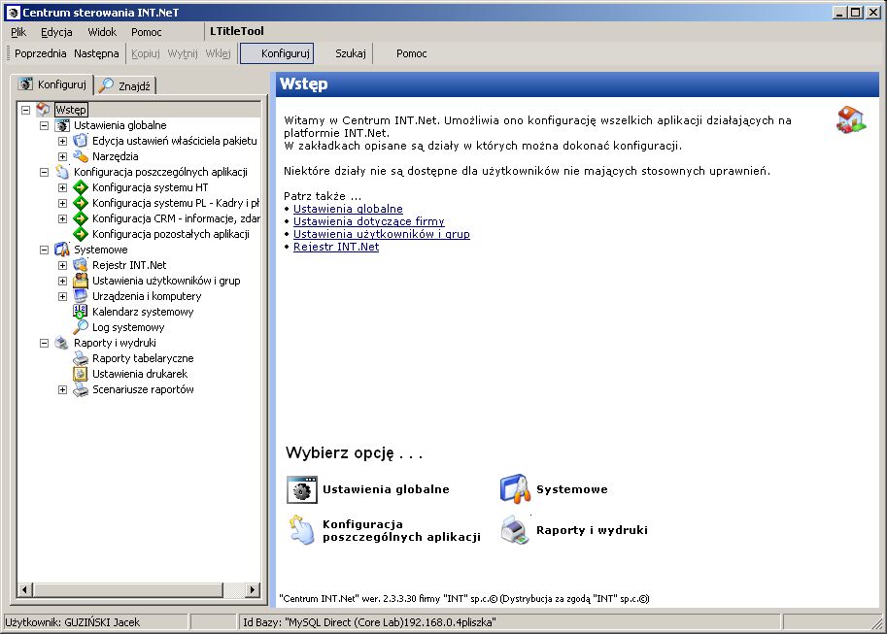Screen dimensions: 887x634
Task: Click the Konfiguruj toolbar button
Action: [x=277, y=53]
